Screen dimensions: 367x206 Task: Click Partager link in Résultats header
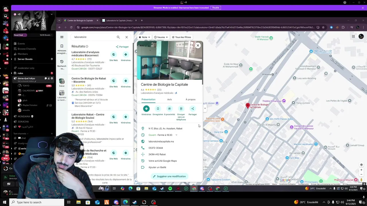tap(122, 47)
